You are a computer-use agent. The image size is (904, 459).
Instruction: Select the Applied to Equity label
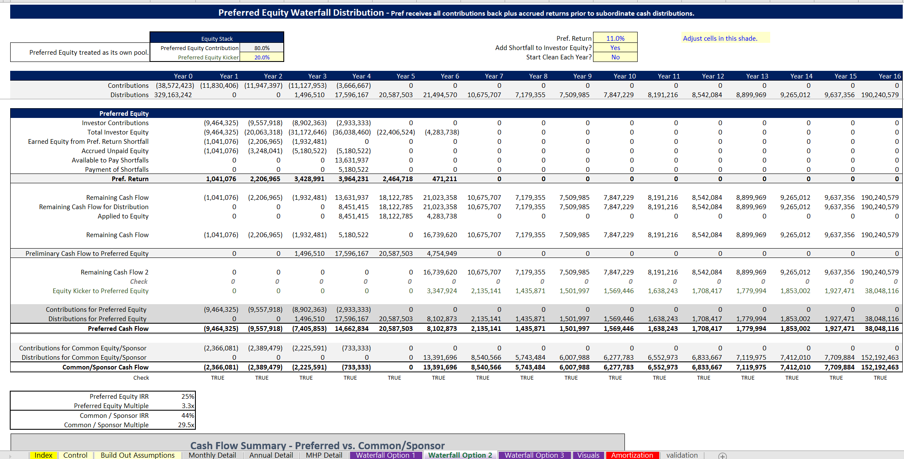tap(123, 216)
